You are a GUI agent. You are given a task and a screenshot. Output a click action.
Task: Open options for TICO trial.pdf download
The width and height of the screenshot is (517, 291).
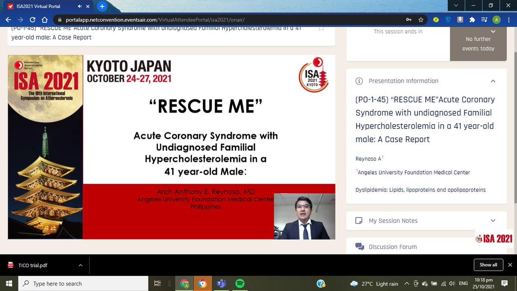coord(80,266)
